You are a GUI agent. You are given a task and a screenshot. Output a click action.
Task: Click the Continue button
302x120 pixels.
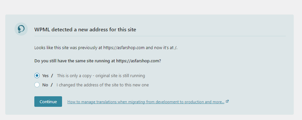(x=48, y=102)
